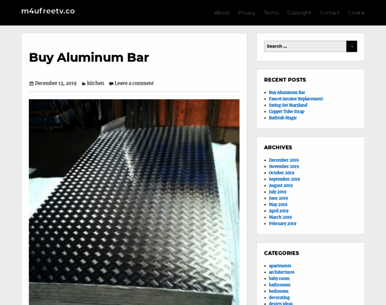The height and width of the screenshot is (305, 386).
Task: Open the About menu item
Action: pos(222,13)
